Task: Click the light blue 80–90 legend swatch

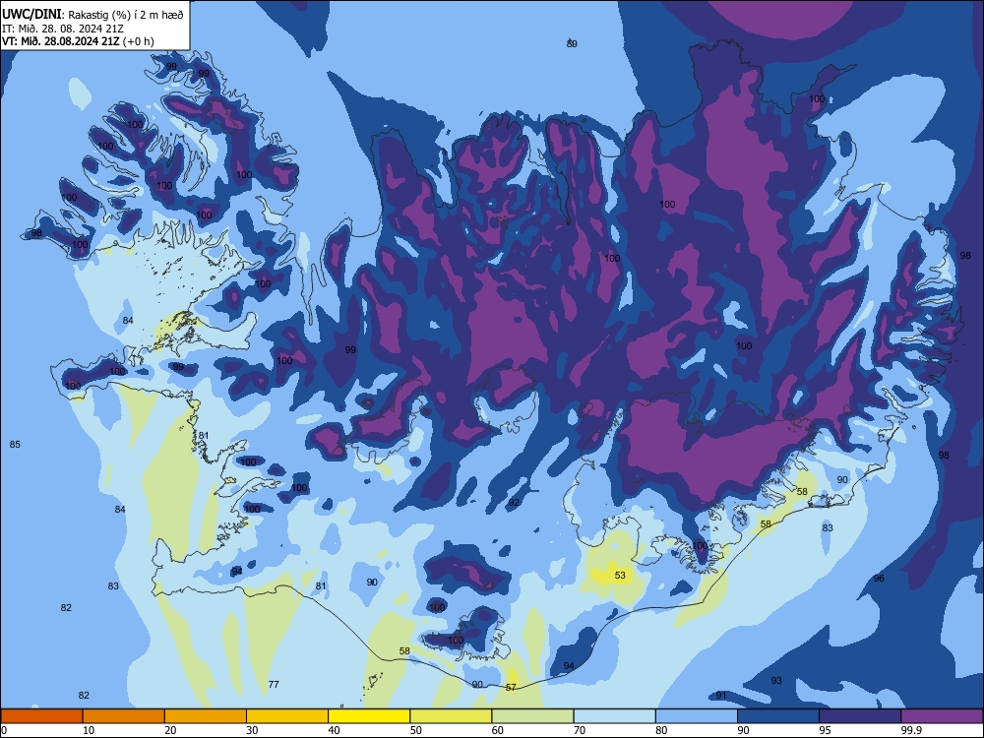Action: (x=697, y=716)
